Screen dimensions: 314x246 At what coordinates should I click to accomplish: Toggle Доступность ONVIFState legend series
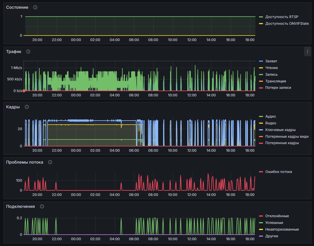pyautogui.click(x=287, y=24)
